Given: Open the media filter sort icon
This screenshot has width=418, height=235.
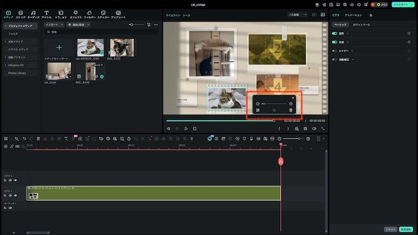Looking at the screenshot, I should click(x=149, y=24).
